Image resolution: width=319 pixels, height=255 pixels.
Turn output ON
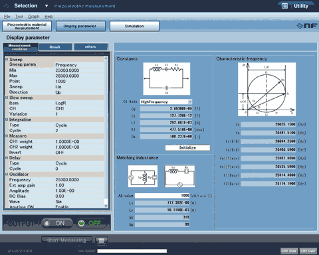click(57, 223)
